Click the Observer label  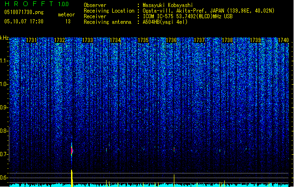(x=95, y=5)
